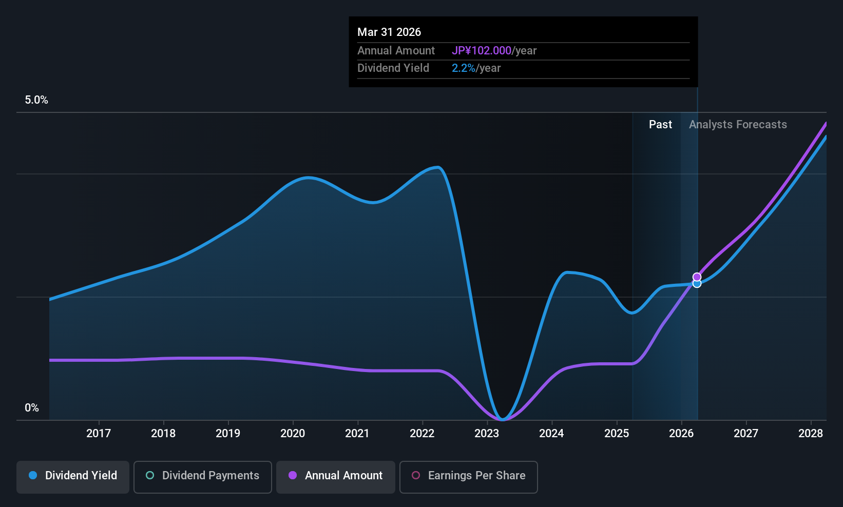Toggle the Dividend Yield series
This screenshot has height=507, width=843.
(73, 477)
